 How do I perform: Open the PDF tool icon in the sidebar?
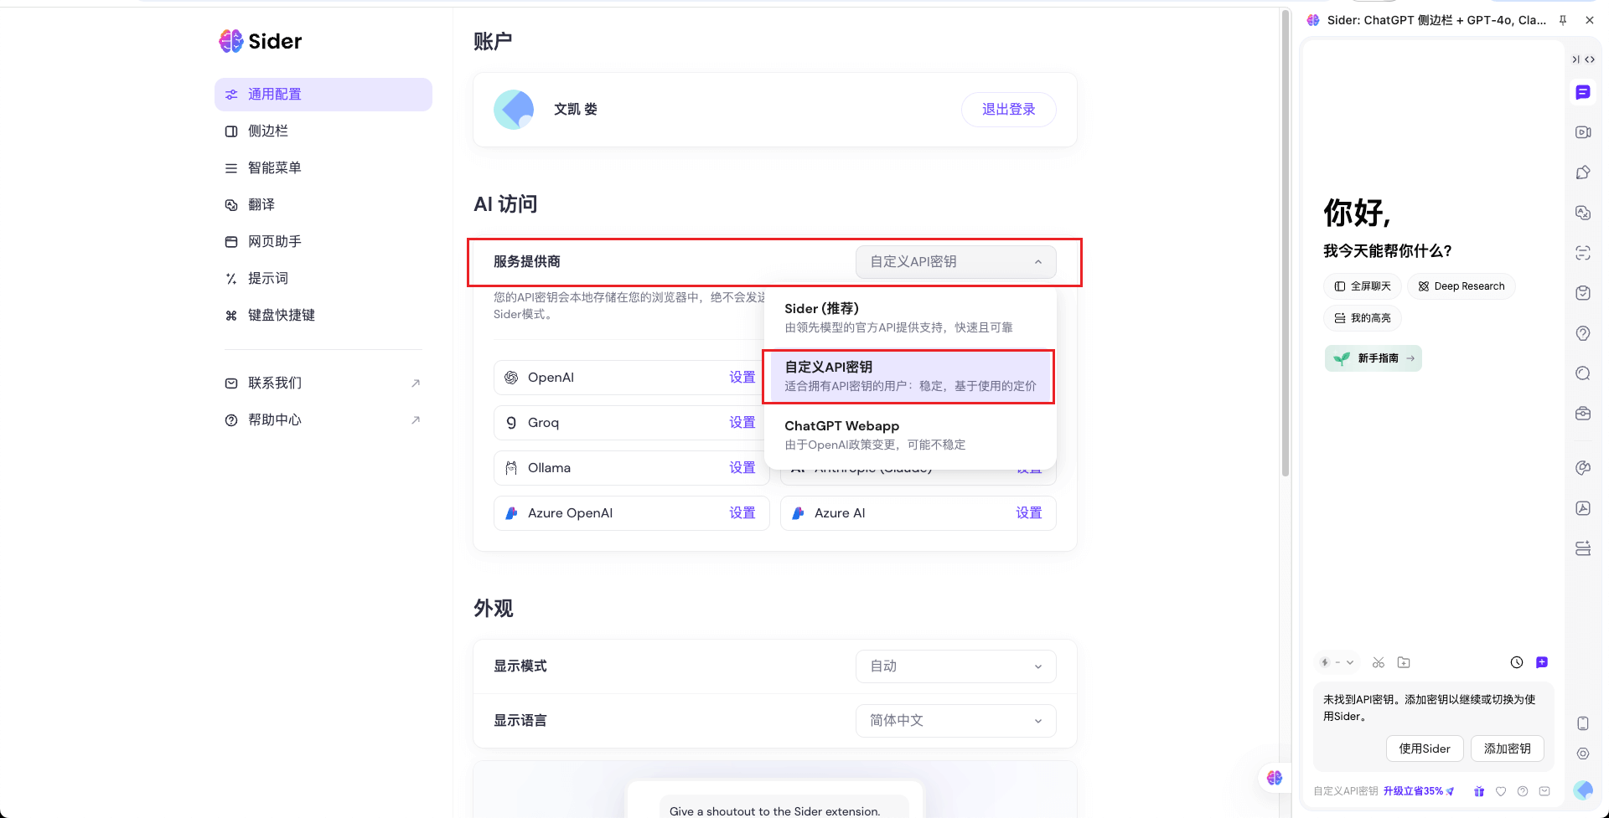[1583, 508]
